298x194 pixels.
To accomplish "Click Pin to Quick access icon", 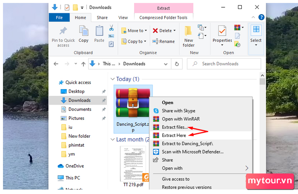I will click(63, 32).
